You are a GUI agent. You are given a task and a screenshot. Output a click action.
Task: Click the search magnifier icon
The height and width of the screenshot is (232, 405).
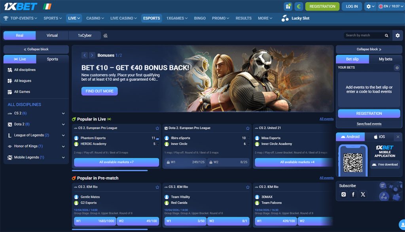[386, 36]
